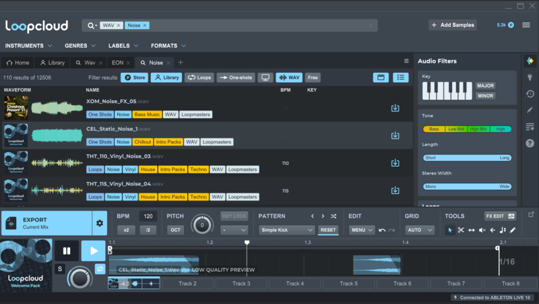Click the undo arrow in Edit section
This screenshot has height=304, width=539.
point(382,230)
